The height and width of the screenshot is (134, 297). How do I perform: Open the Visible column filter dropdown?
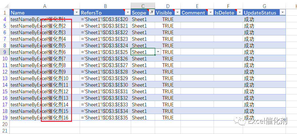[x=177, y=13]
